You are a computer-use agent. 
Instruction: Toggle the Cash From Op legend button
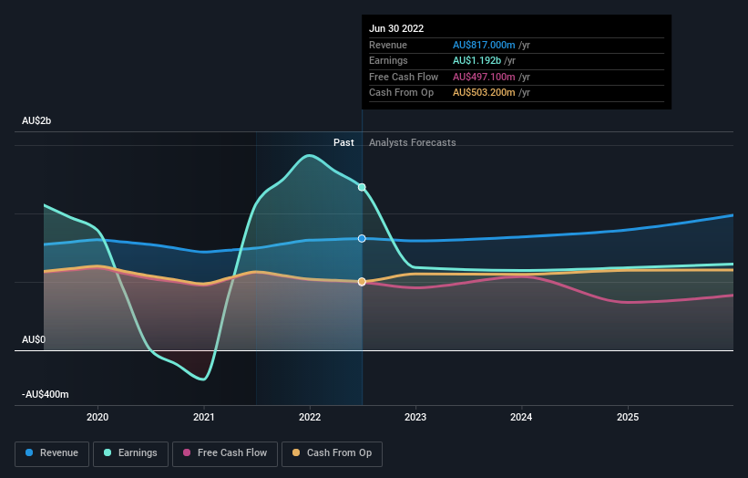[x=332, y=453]
